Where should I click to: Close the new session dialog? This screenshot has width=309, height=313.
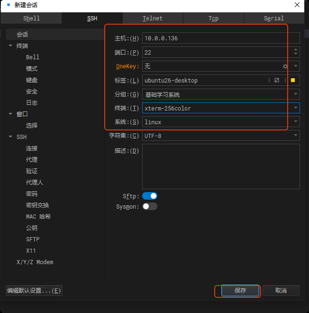(x=297, y=5)
